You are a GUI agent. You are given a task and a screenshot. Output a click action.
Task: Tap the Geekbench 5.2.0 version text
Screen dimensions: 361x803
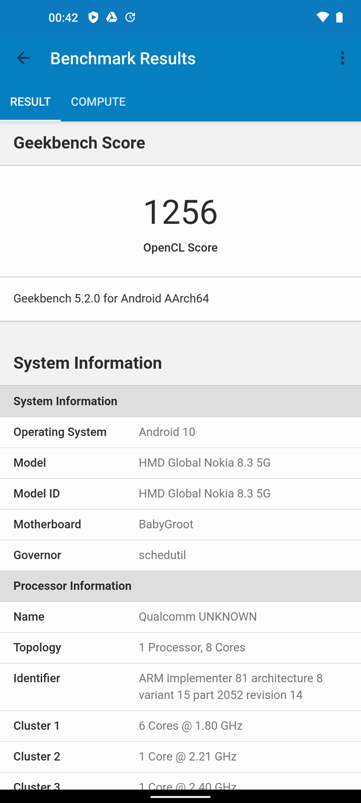111,299
